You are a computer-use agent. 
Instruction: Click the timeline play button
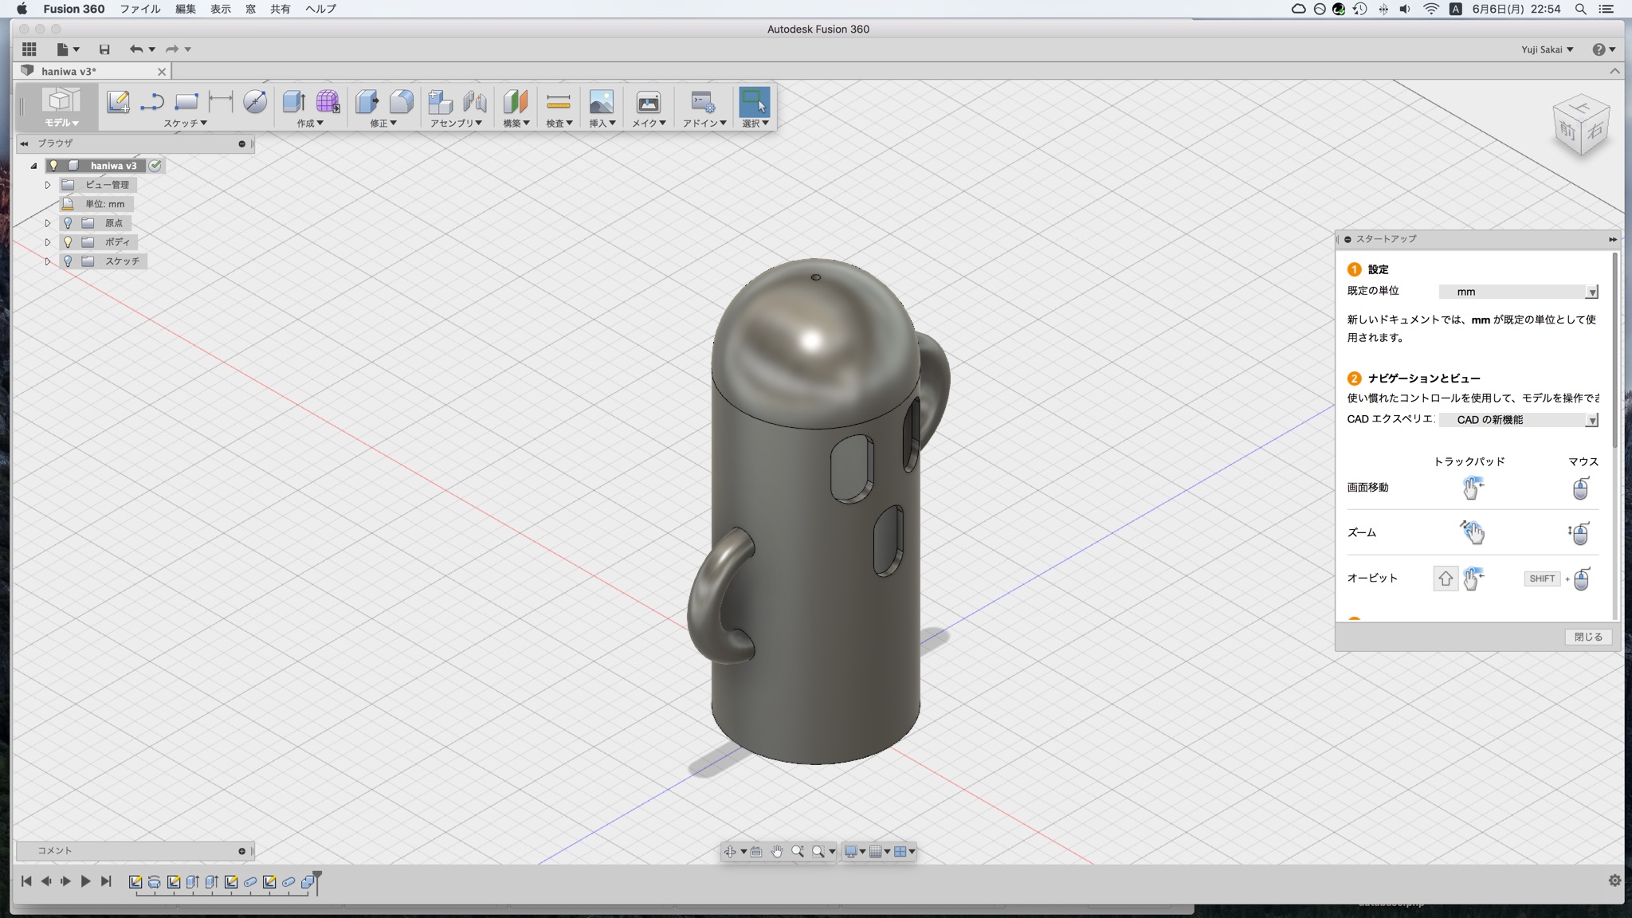[x=85, y=881]
